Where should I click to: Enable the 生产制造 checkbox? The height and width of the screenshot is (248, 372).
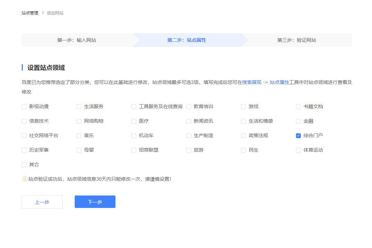point(189,136)
